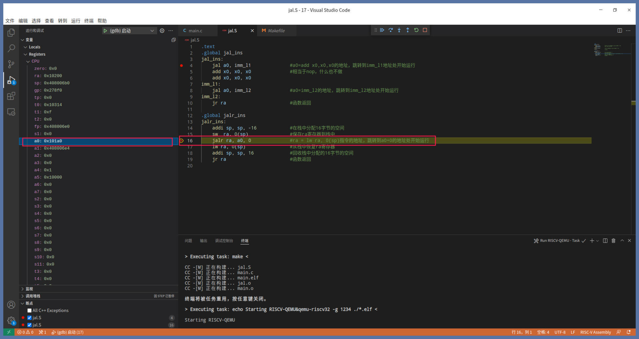Open launch.json with the gear icon
This screenshot has height=339, width=639.
162,31
